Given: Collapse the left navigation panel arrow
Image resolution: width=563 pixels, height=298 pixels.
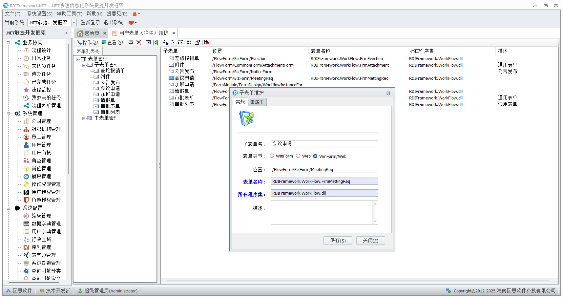Looking at the screenshot, I should coord(66,33).
